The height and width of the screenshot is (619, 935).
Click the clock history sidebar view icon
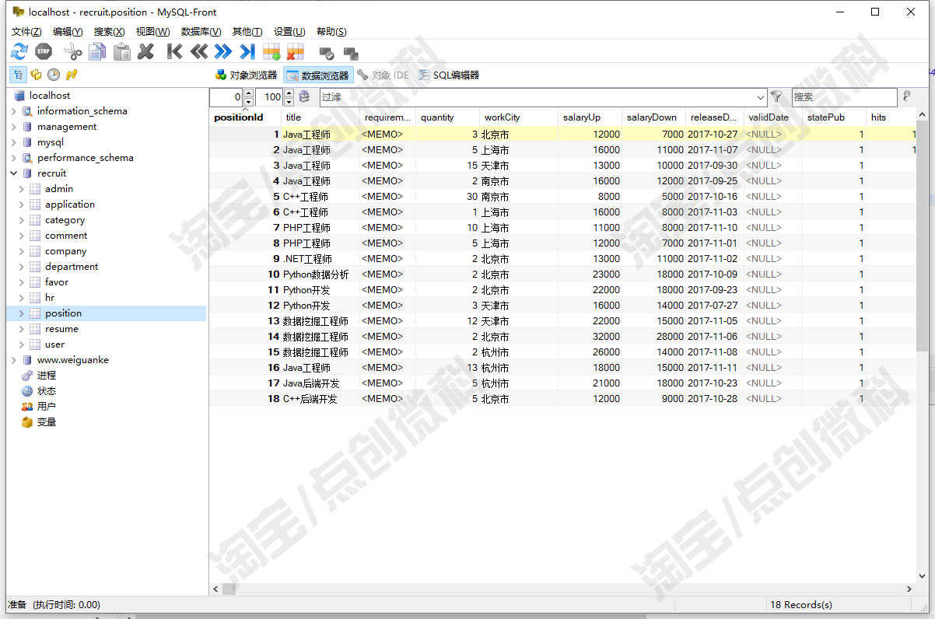click(54, 75)
